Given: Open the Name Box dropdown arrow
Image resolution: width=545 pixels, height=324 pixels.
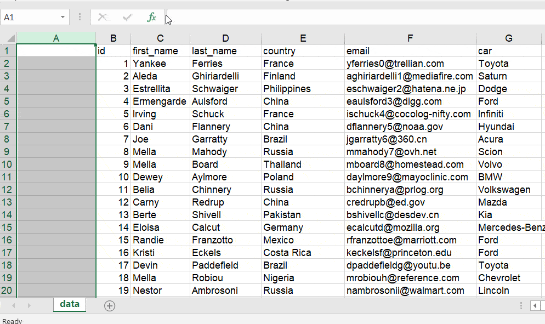Looking at the screenshot, I should click(63, 17).
